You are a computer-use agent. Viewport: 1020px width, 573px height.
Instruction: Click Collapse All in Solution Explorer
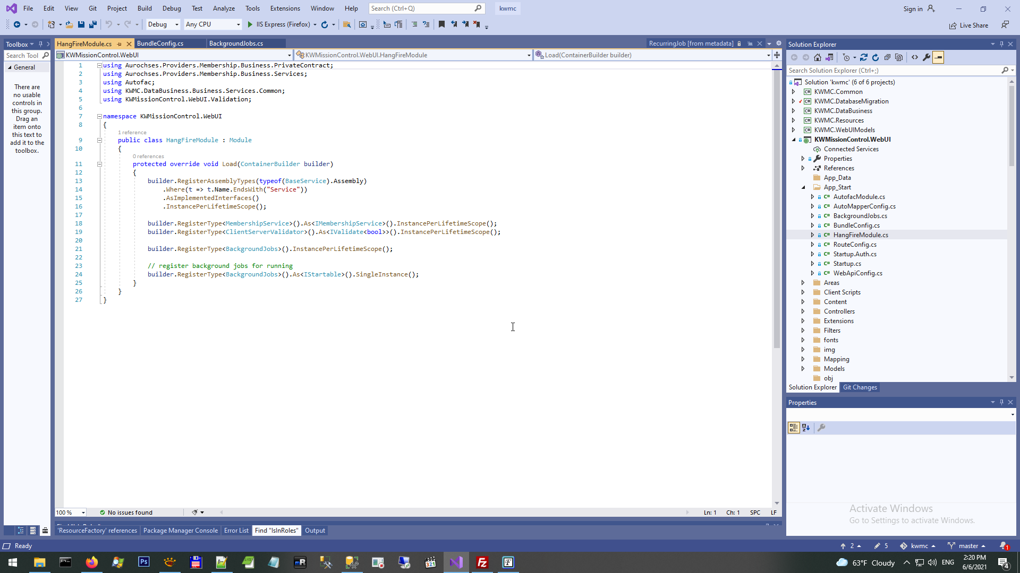tap(887, 57)
